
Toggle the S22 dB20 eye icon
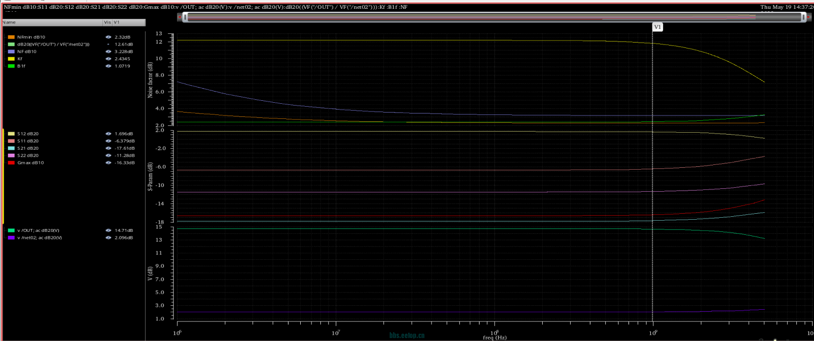108,156
